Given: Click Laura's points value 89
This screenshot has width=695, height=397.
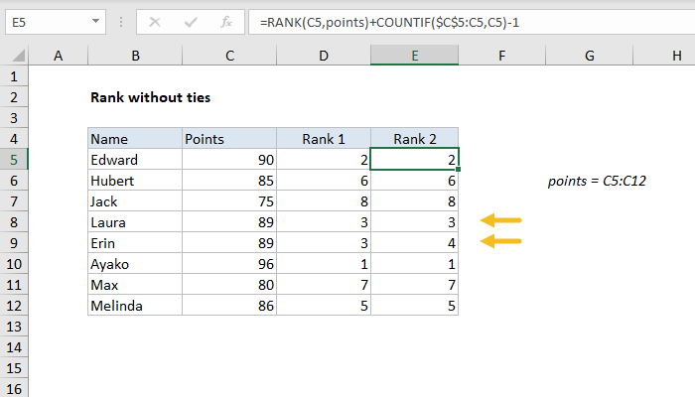Looking at the screenshot, I should 229,222.
